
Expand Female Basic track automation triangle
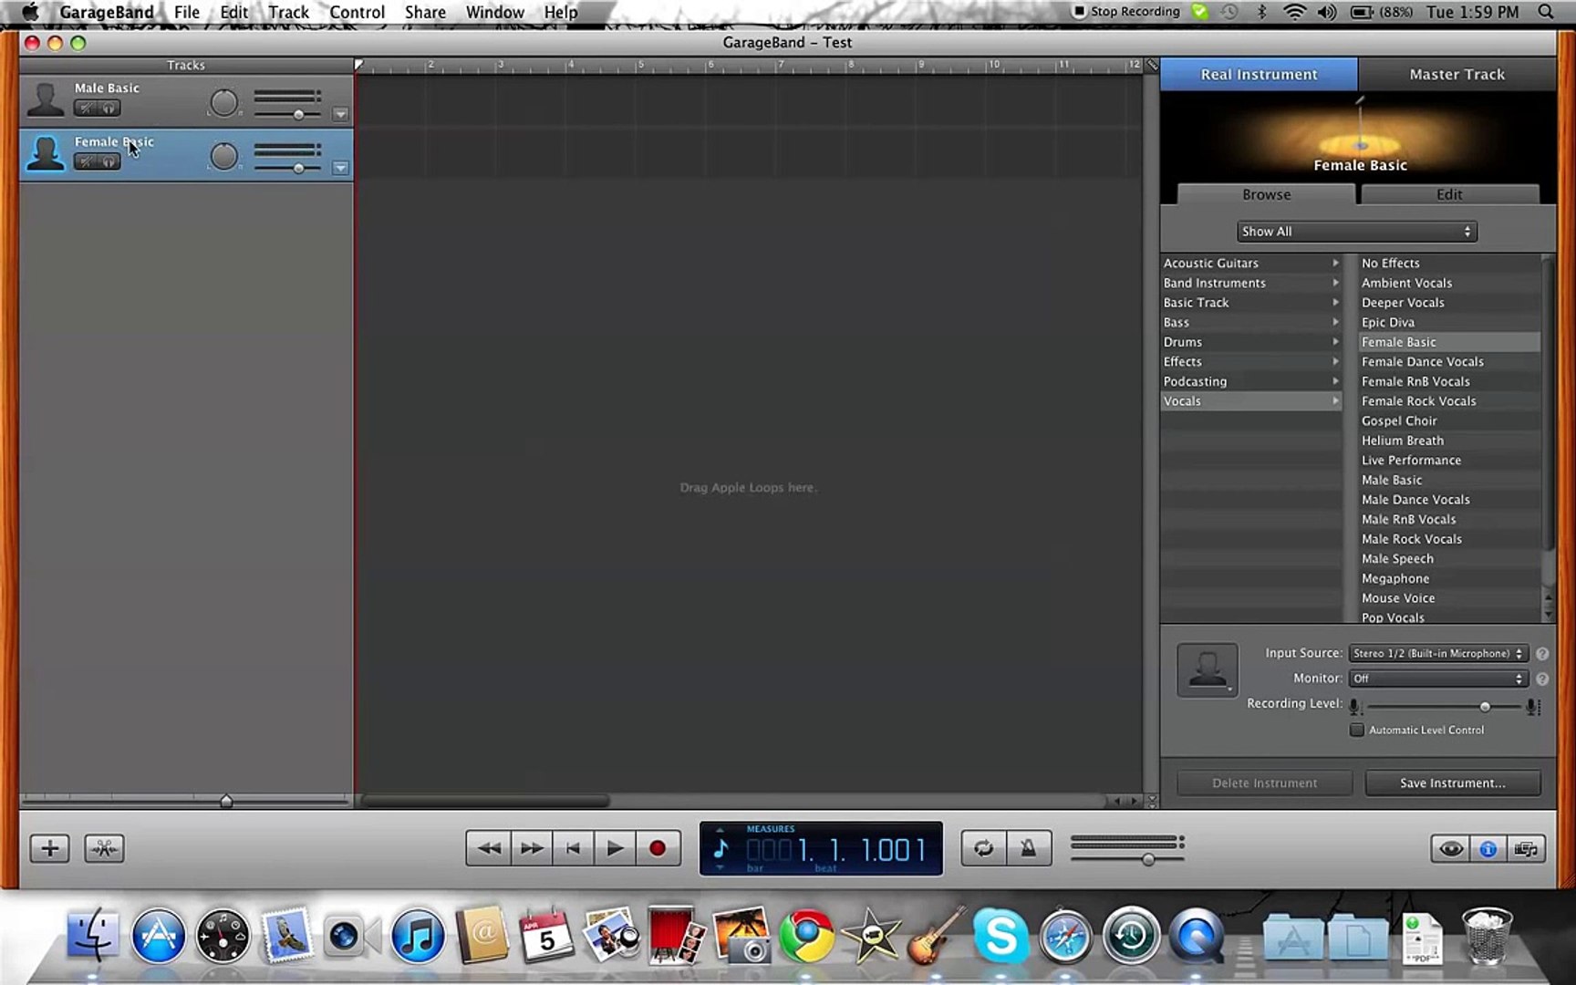[340, 168]
